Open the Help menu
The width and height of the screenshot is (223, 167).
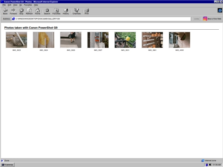pos(36,5)
